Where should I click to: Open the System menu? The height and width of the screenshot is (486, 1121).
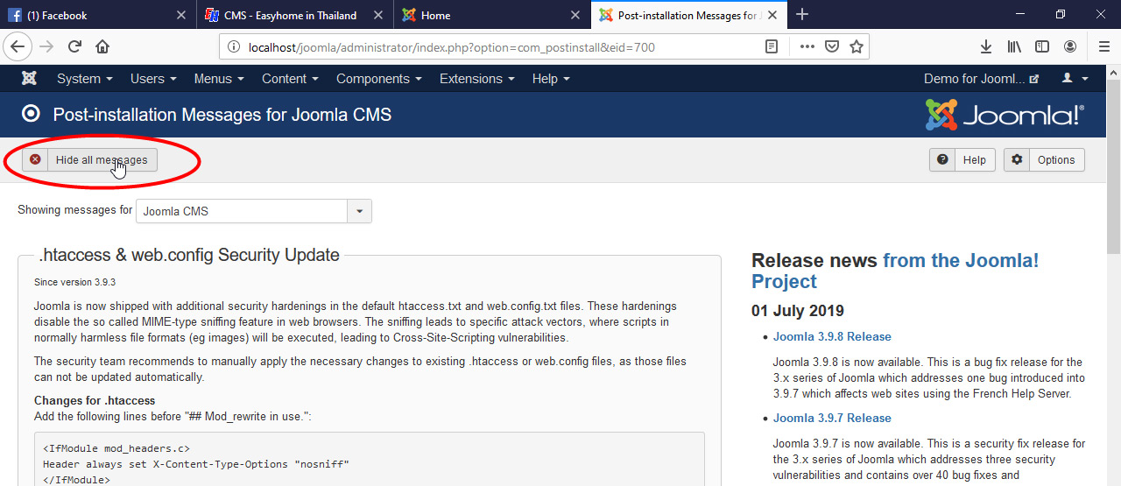click(x=85, y=79)
